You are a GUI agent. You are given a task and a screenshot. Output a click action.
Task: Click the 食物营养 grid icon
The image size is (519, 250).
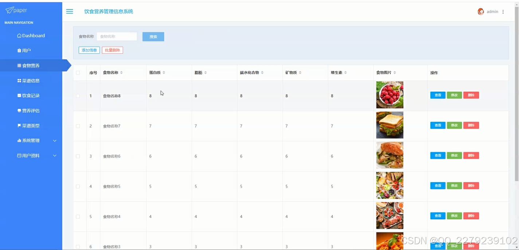coord(19,65)
